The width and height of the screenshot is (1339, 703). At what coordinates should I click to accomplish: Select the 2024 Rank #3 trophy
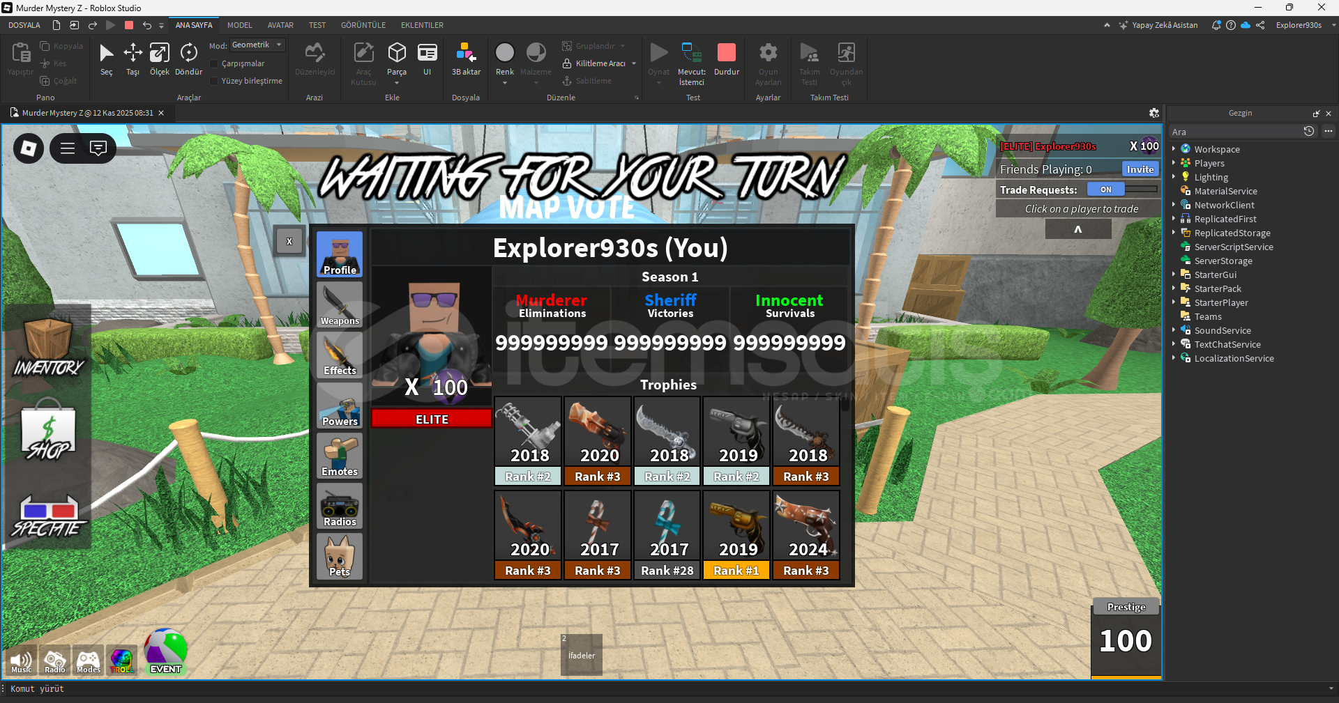pos(806,535)
